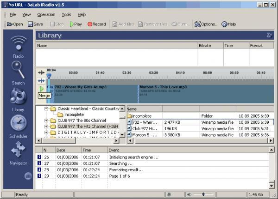This screenshot has height=199, width=278.
Task: Click the top split arrows icon by the timeline
Action: click(x=41, y=72)
